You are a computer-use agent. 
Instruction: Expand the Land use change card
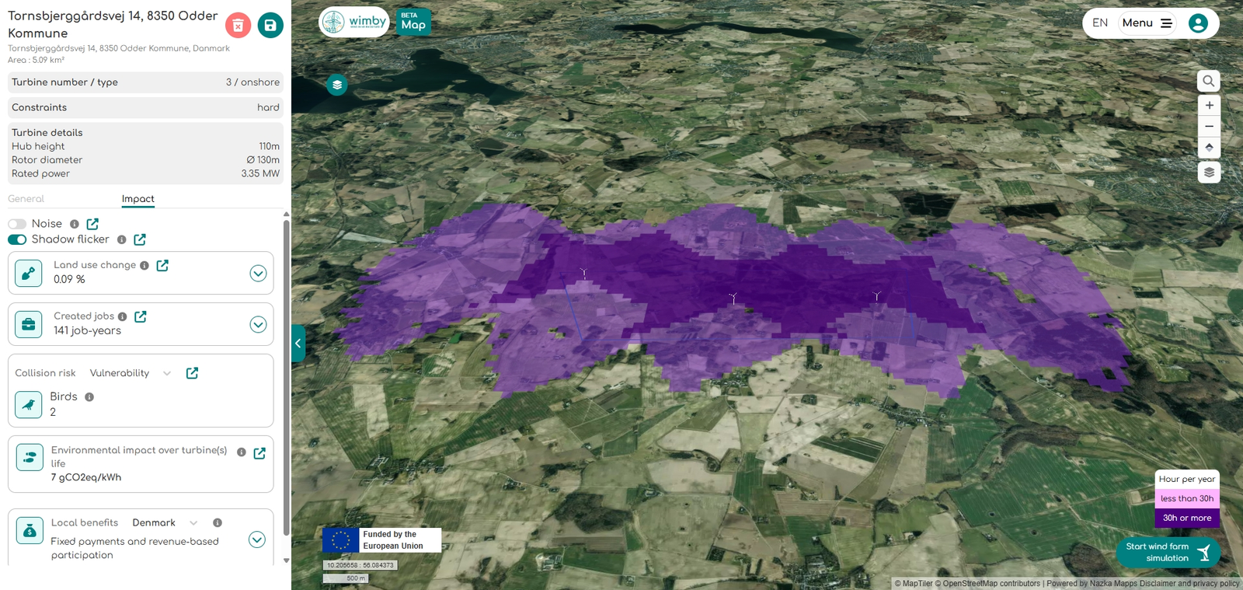pyautogui.click(x=259, y=273)
